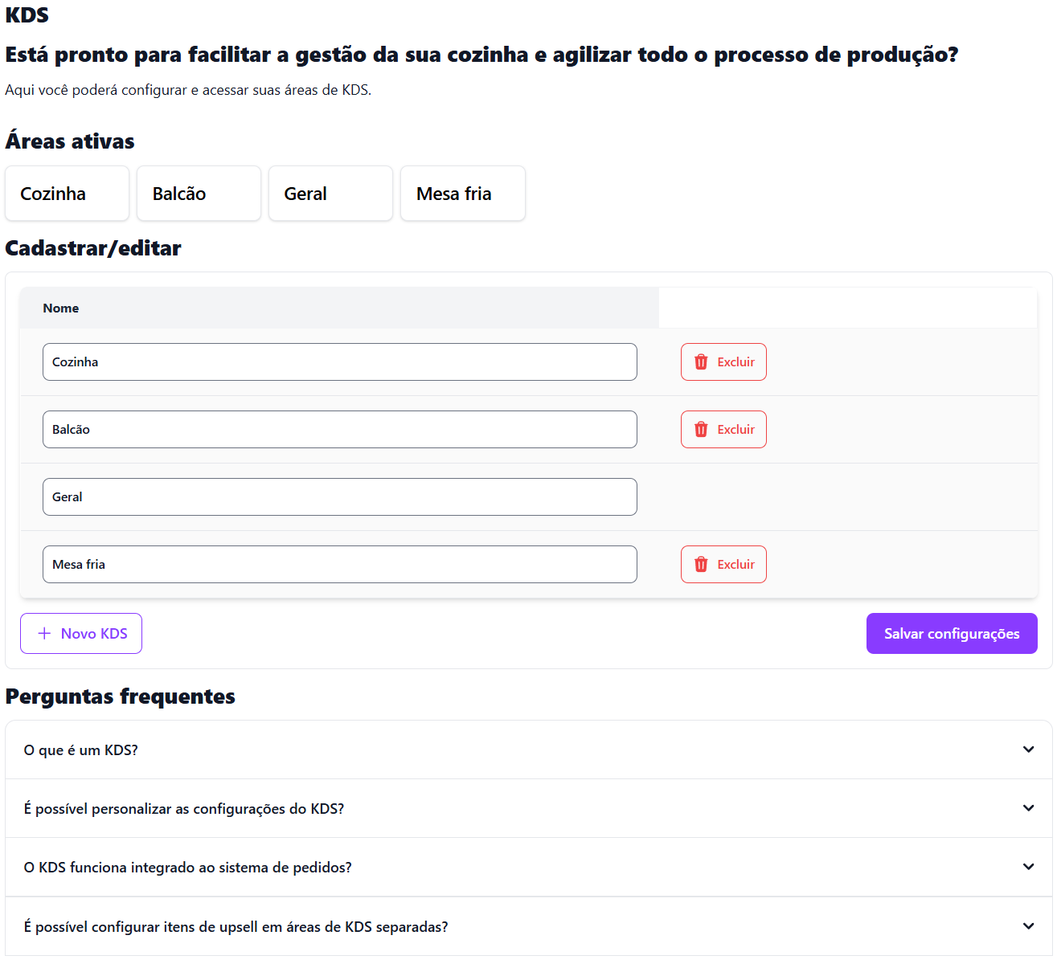Expand the personalizar configurações question chevron
1057x964 pixels.
[1028, 808]
